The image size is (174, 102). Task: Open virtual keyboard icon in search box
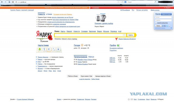pyautogui.click(x=124, y=35)
